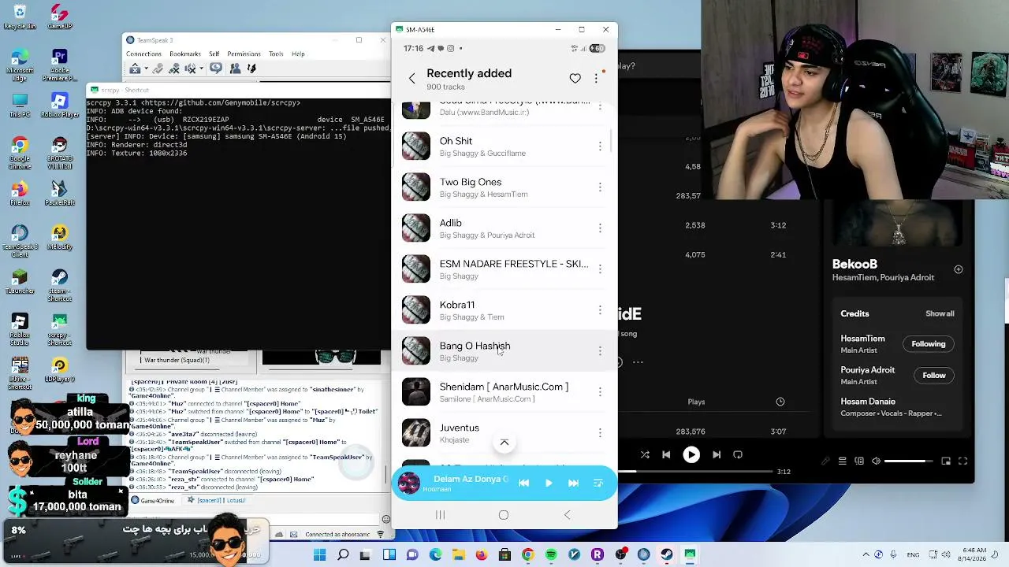Enter Spotify full screen mode
Screen dimensions: 1009x567
tap(962, 461)
